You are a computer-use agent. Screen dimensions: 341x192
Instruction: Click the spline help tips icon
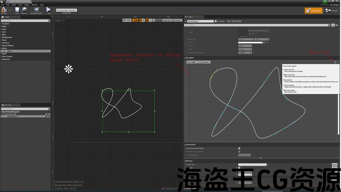click(335, 62)
